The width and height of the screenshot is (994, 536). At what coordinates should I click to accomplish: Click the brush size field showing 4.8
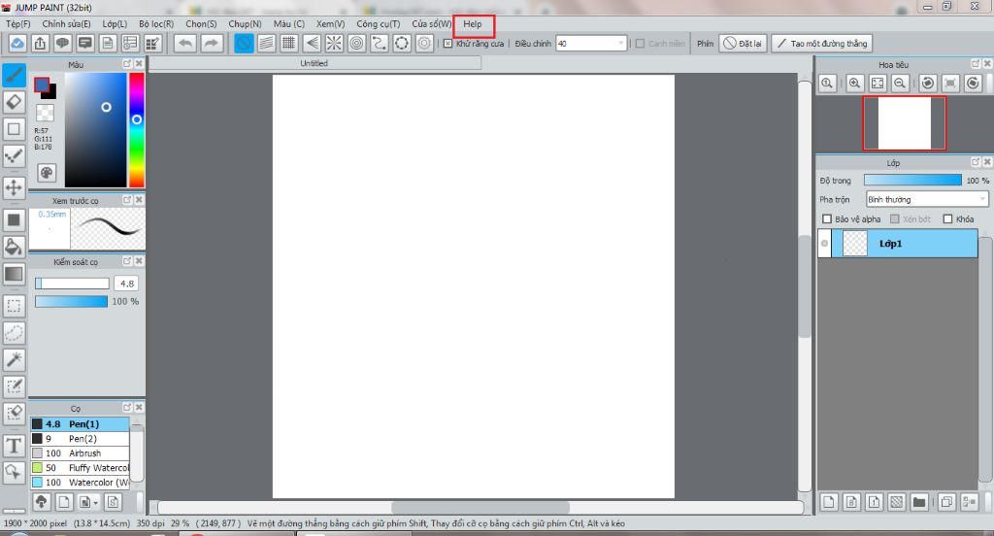point(126,284)
